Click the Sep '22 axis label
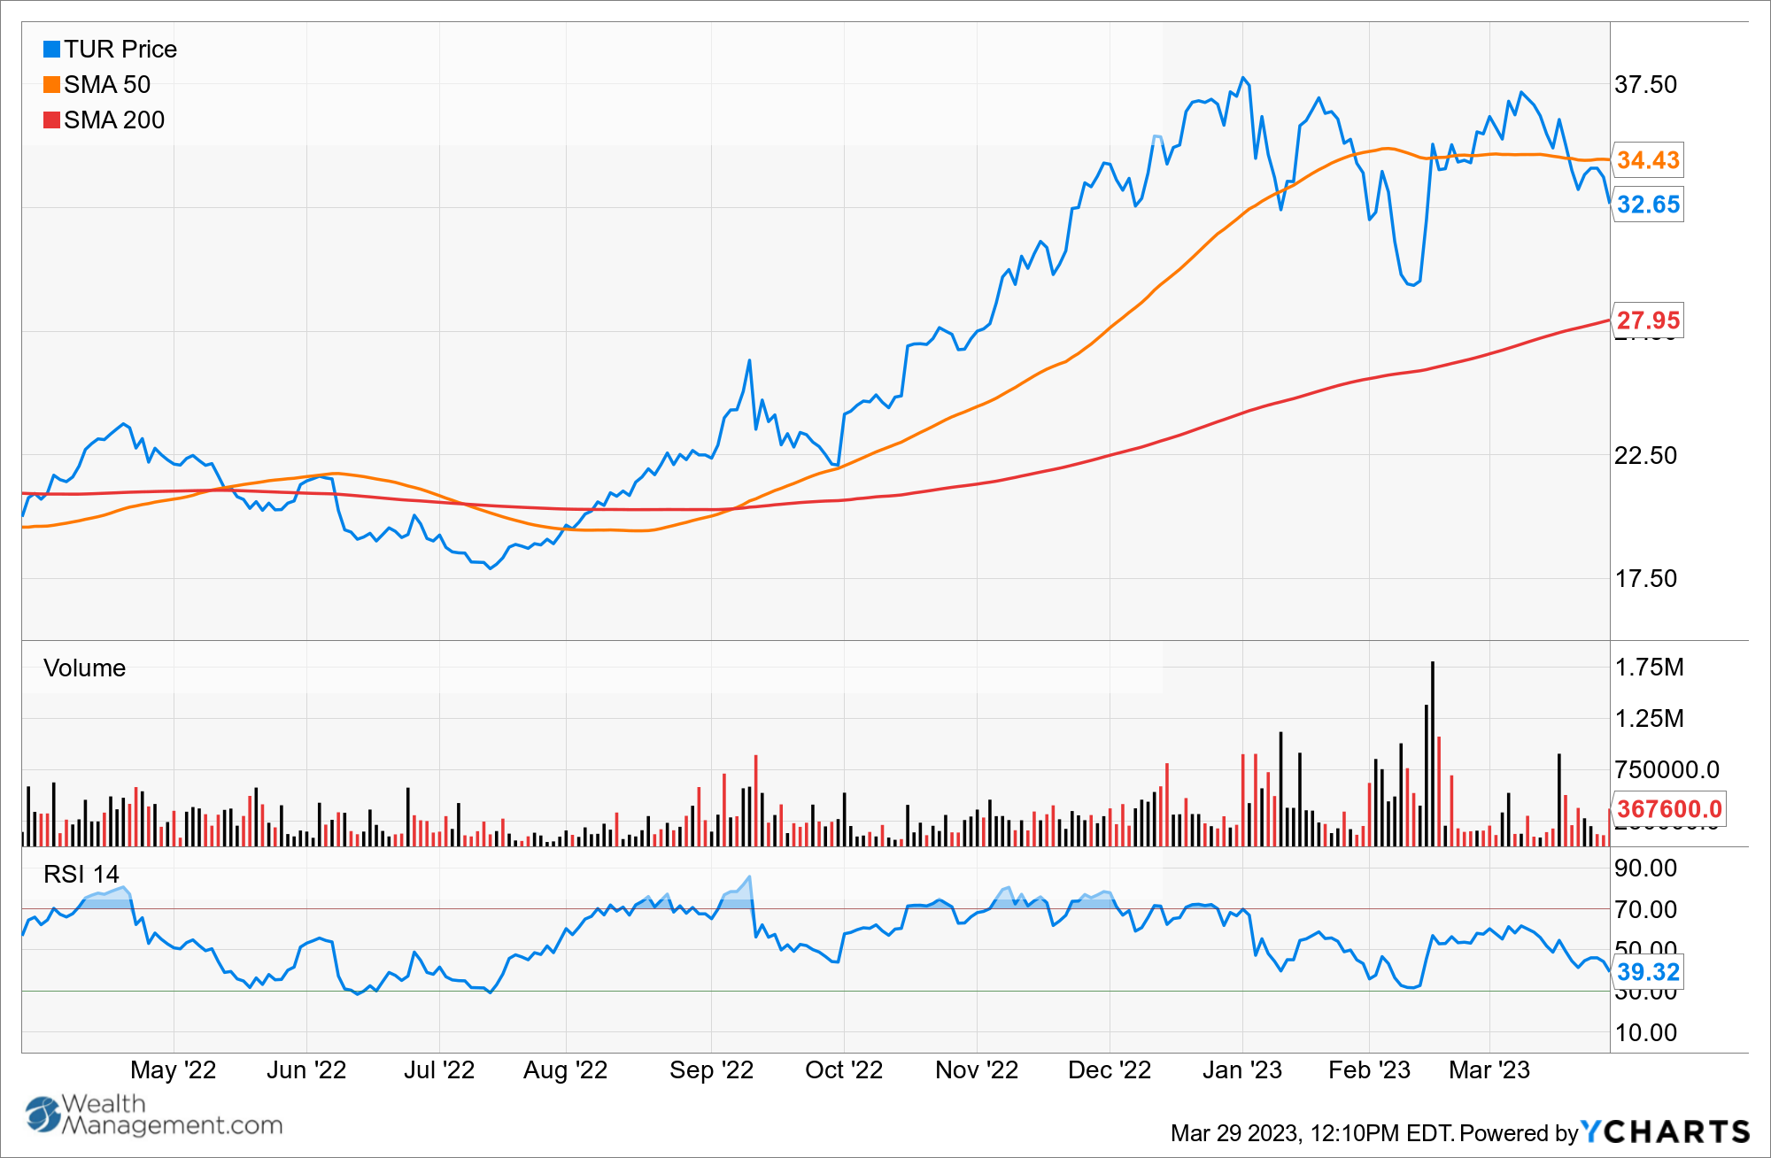The width and height of the screenshot is (1771, 1158). 711,1070
